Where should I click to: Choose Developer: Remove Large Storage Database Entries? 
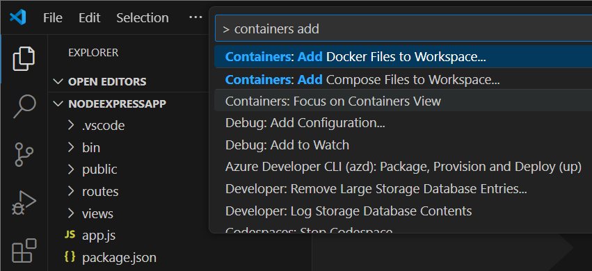[x=403, y=188]
